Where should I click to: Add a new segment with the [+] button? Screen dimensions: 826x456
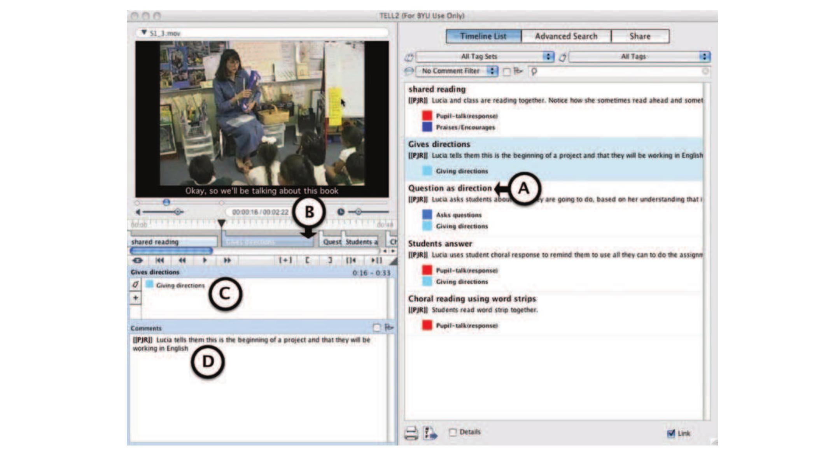tap(285, 260)
